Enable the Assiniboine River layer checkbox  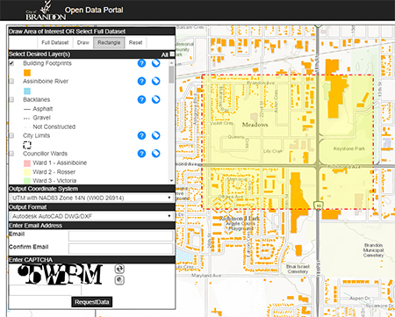(x=11, y=81)
